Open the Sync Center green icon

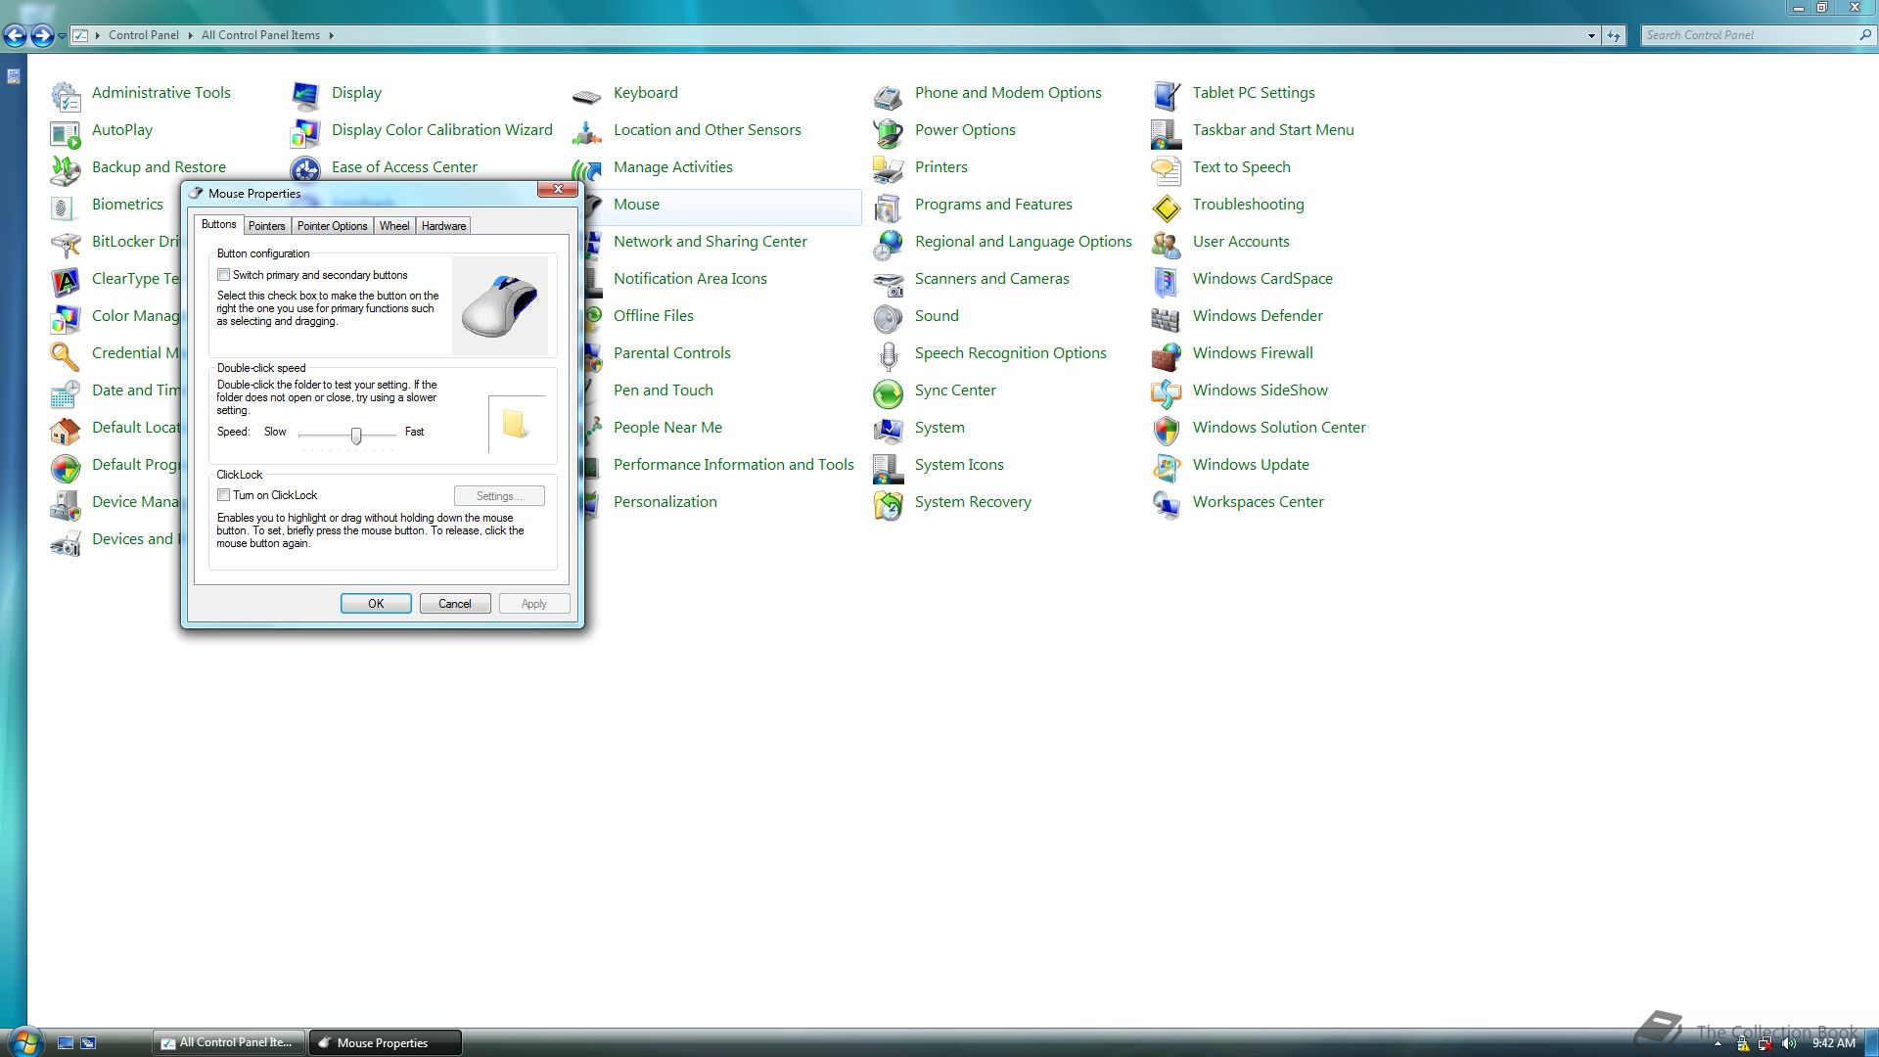(x=889, y=392)
